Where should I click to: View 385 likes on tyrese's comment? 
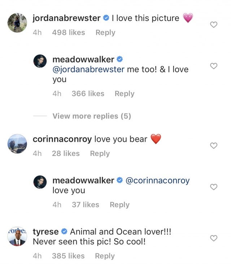click(x=69, y=256)
